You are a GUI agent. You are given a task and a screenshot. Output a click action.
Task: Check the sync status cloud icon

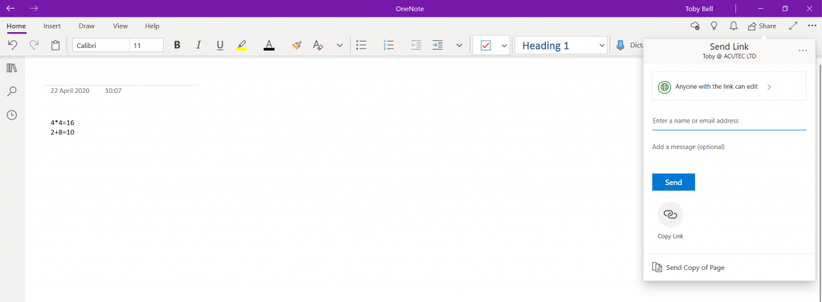point(695,26)
